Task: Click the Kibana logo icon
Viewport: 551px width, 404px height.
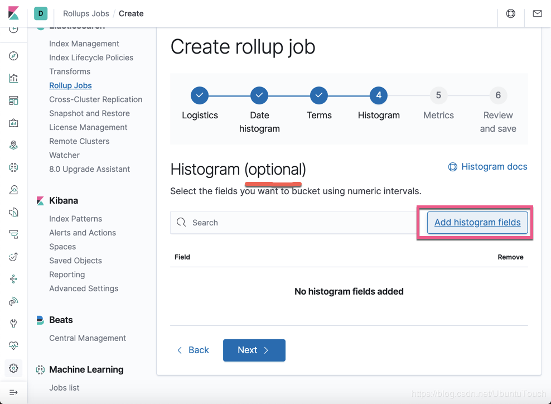Action: 13,13
